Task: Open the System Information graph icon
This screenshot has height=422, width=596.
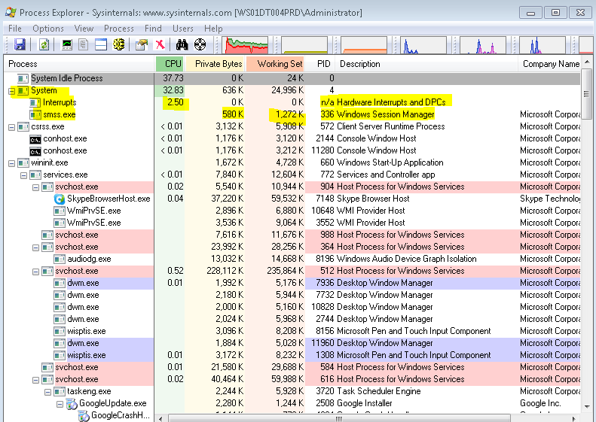Action: (68, 45)
